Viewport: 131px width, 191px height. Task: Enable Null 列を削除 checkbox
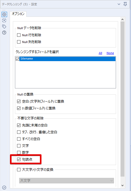click(x=19, y=42)
